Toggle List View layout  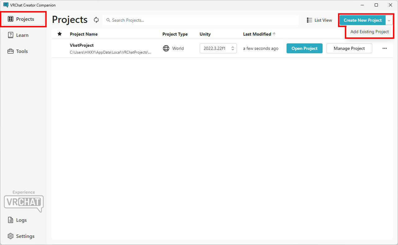pos(319,20)
